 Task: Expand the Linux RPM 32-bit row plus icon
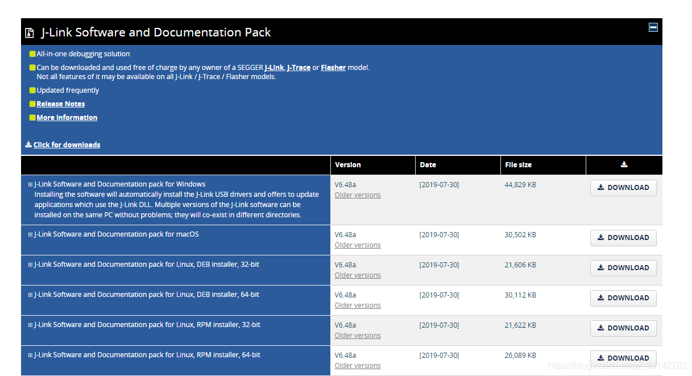pos(31,325)
